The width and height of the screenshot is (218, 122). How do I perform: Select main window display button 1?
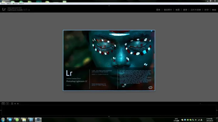[x=3, y=104]
